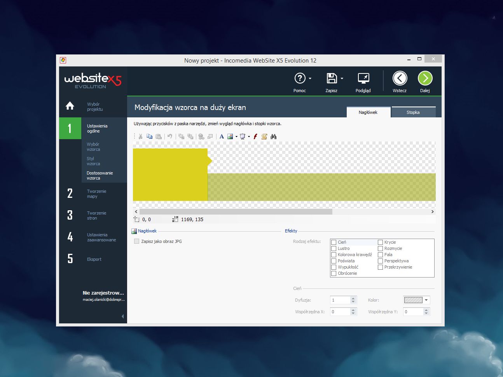The height and width of the screenshot is (377, 503).
Task: Click the Bring to front icon
Action: [181, 136]
